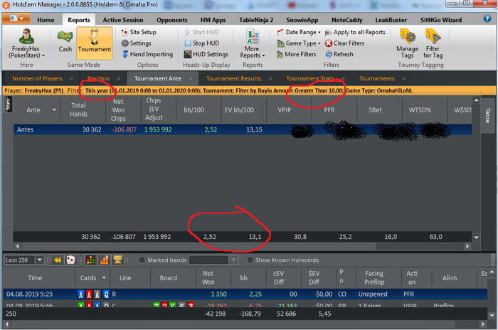The height and width of the screenshot is (330, 498).
Task: Enable Show Known Holecards checkbox
Action: (250, 260)
